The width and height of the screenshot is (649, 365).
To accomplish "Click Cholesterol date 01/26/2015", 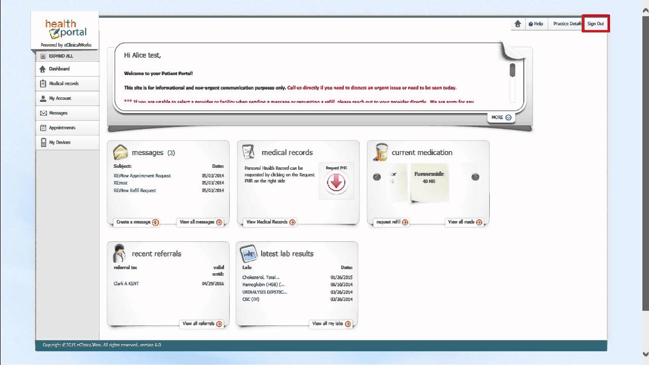I will [341, 277].
